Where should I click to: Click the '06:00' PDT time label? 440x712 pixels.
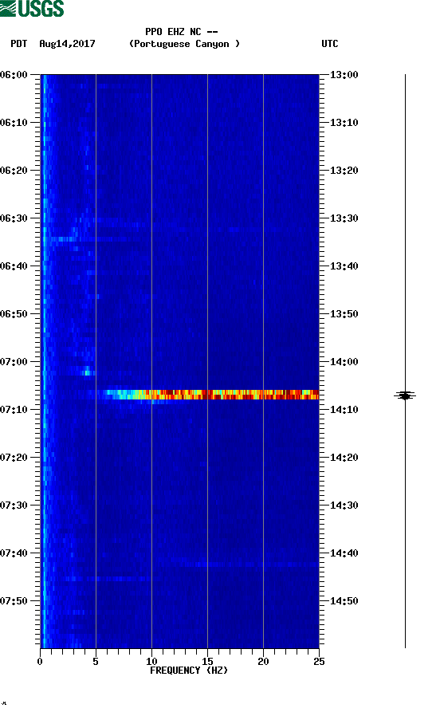coord(14,75)
